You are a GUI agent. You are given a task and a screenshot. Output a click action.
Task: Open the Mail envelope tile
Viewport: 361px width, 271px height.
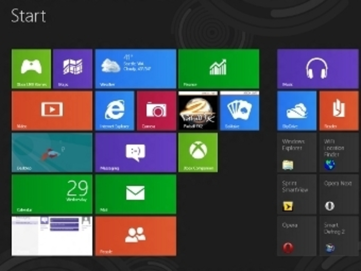coord(136,194)
